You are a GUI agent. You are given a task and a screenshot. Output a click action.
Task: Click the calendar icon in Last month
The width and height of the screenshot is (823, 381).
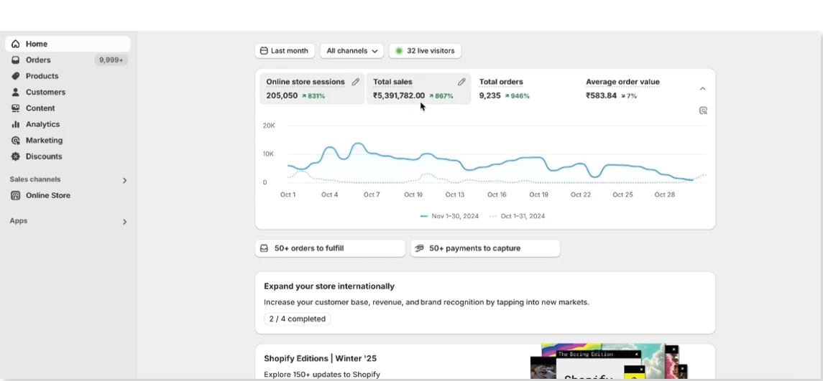tap(264, 51)
